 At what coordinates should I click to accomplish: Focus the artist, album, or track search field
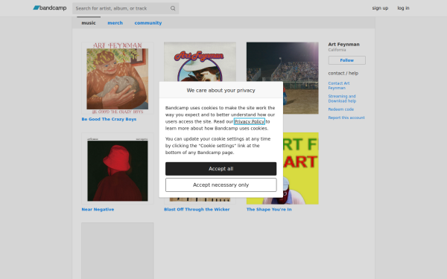(125, 8)
